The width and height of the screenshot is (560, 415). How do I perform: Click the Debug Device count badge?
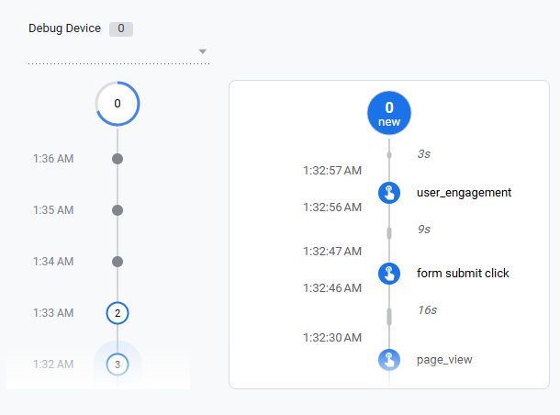click(x=121, y=28)
